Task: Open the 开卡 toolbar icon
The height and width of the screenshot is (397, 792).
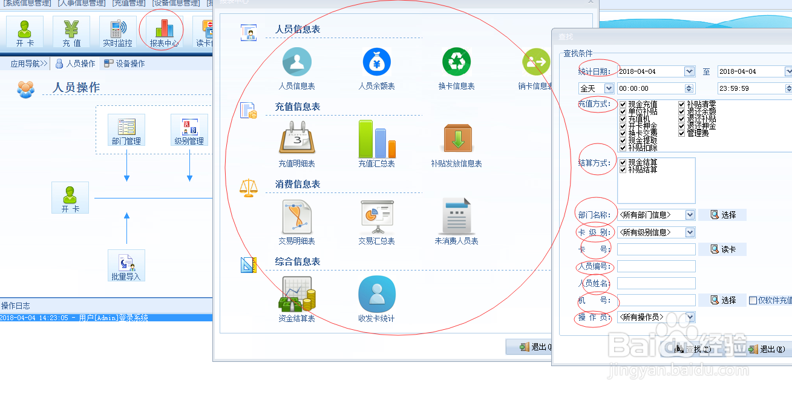Action: pos(25,32)
